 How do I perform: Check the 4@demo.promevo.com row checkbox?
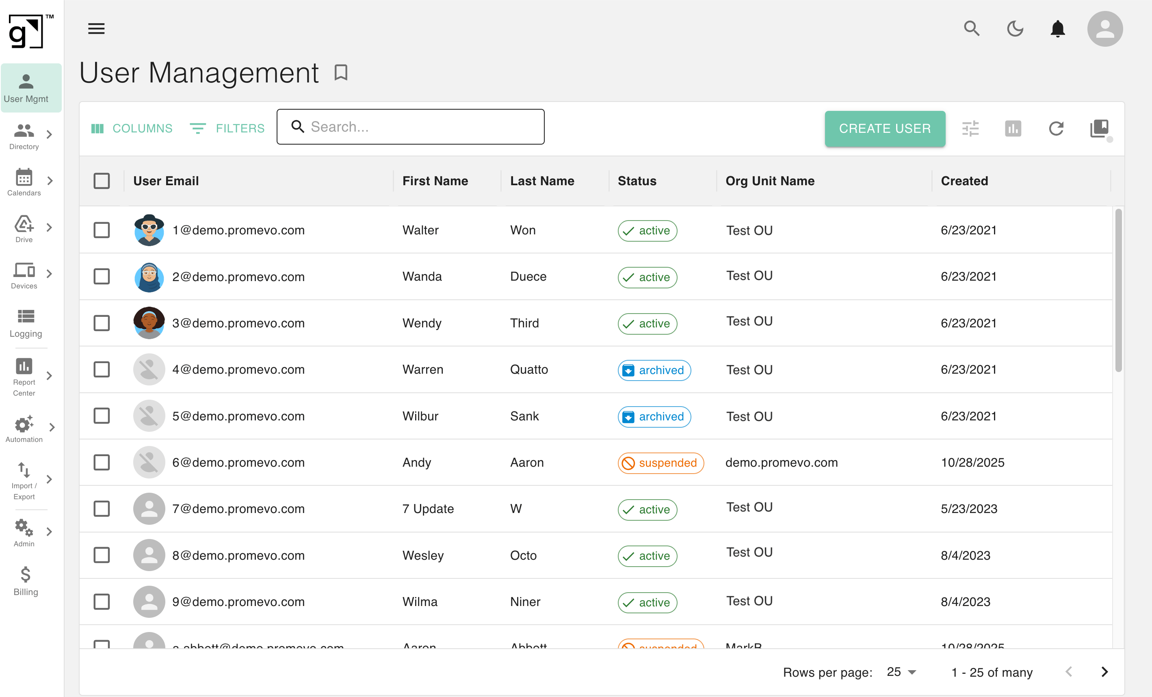[x=102, y=369]
